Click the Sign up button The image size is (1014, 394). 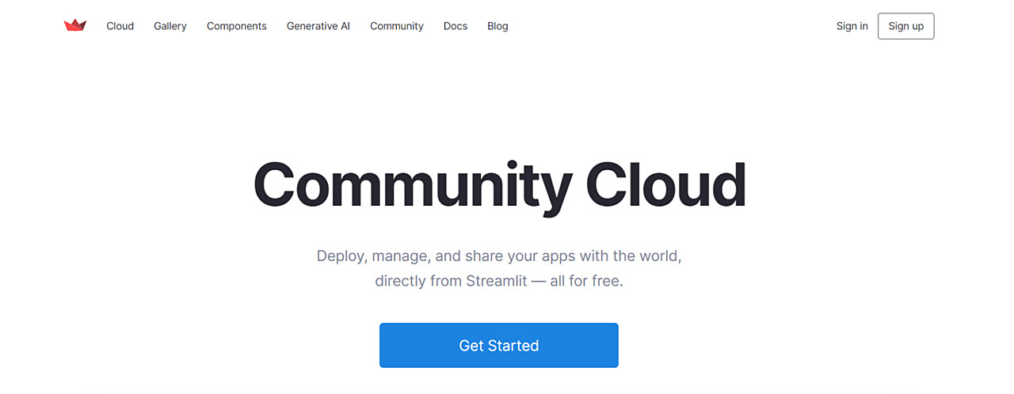click(906, 26)
